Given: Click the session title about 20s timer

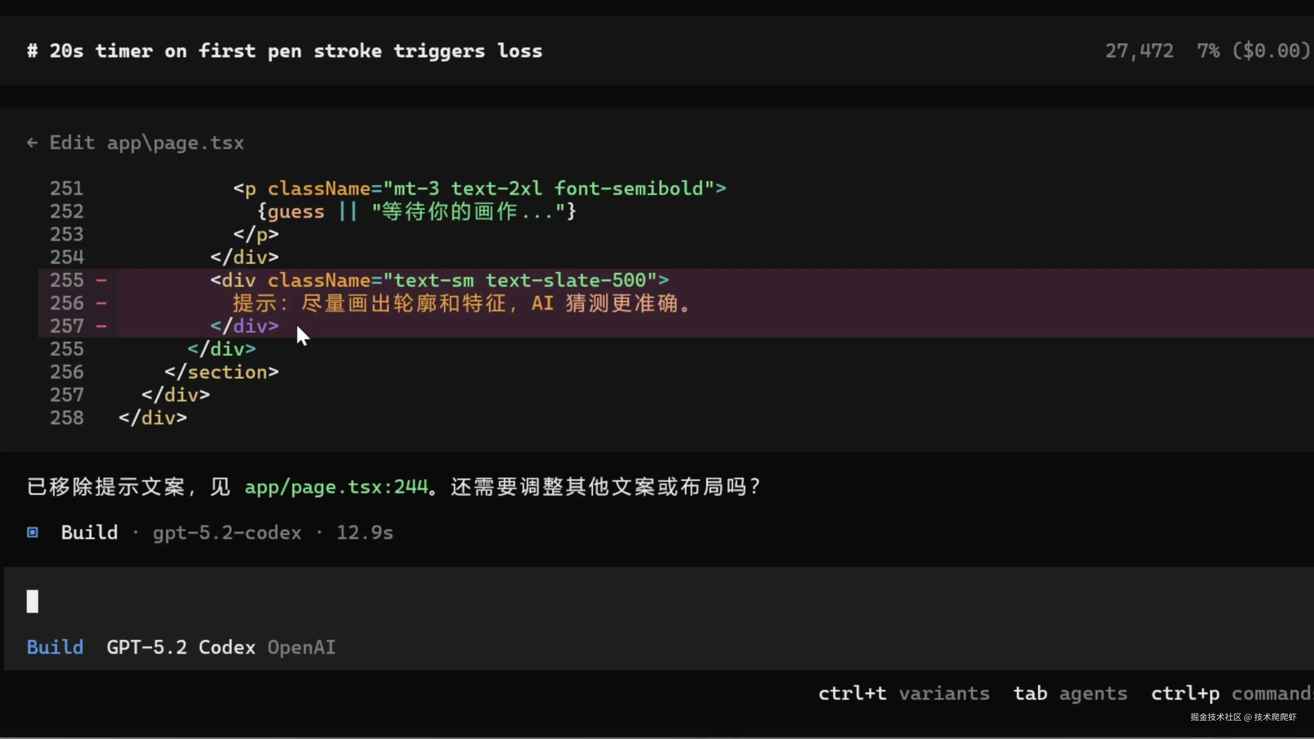Looking at the screenshot, I should [x=296, y=51].
